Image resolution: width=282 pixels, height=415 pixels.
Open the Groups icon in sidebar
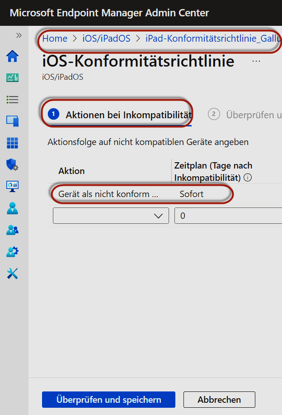point(13,230)
